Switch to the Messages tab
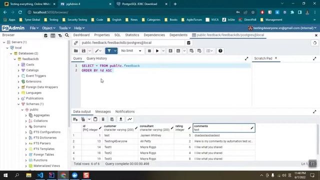This screenshot has height=180, width=320. tap(103, 111)
